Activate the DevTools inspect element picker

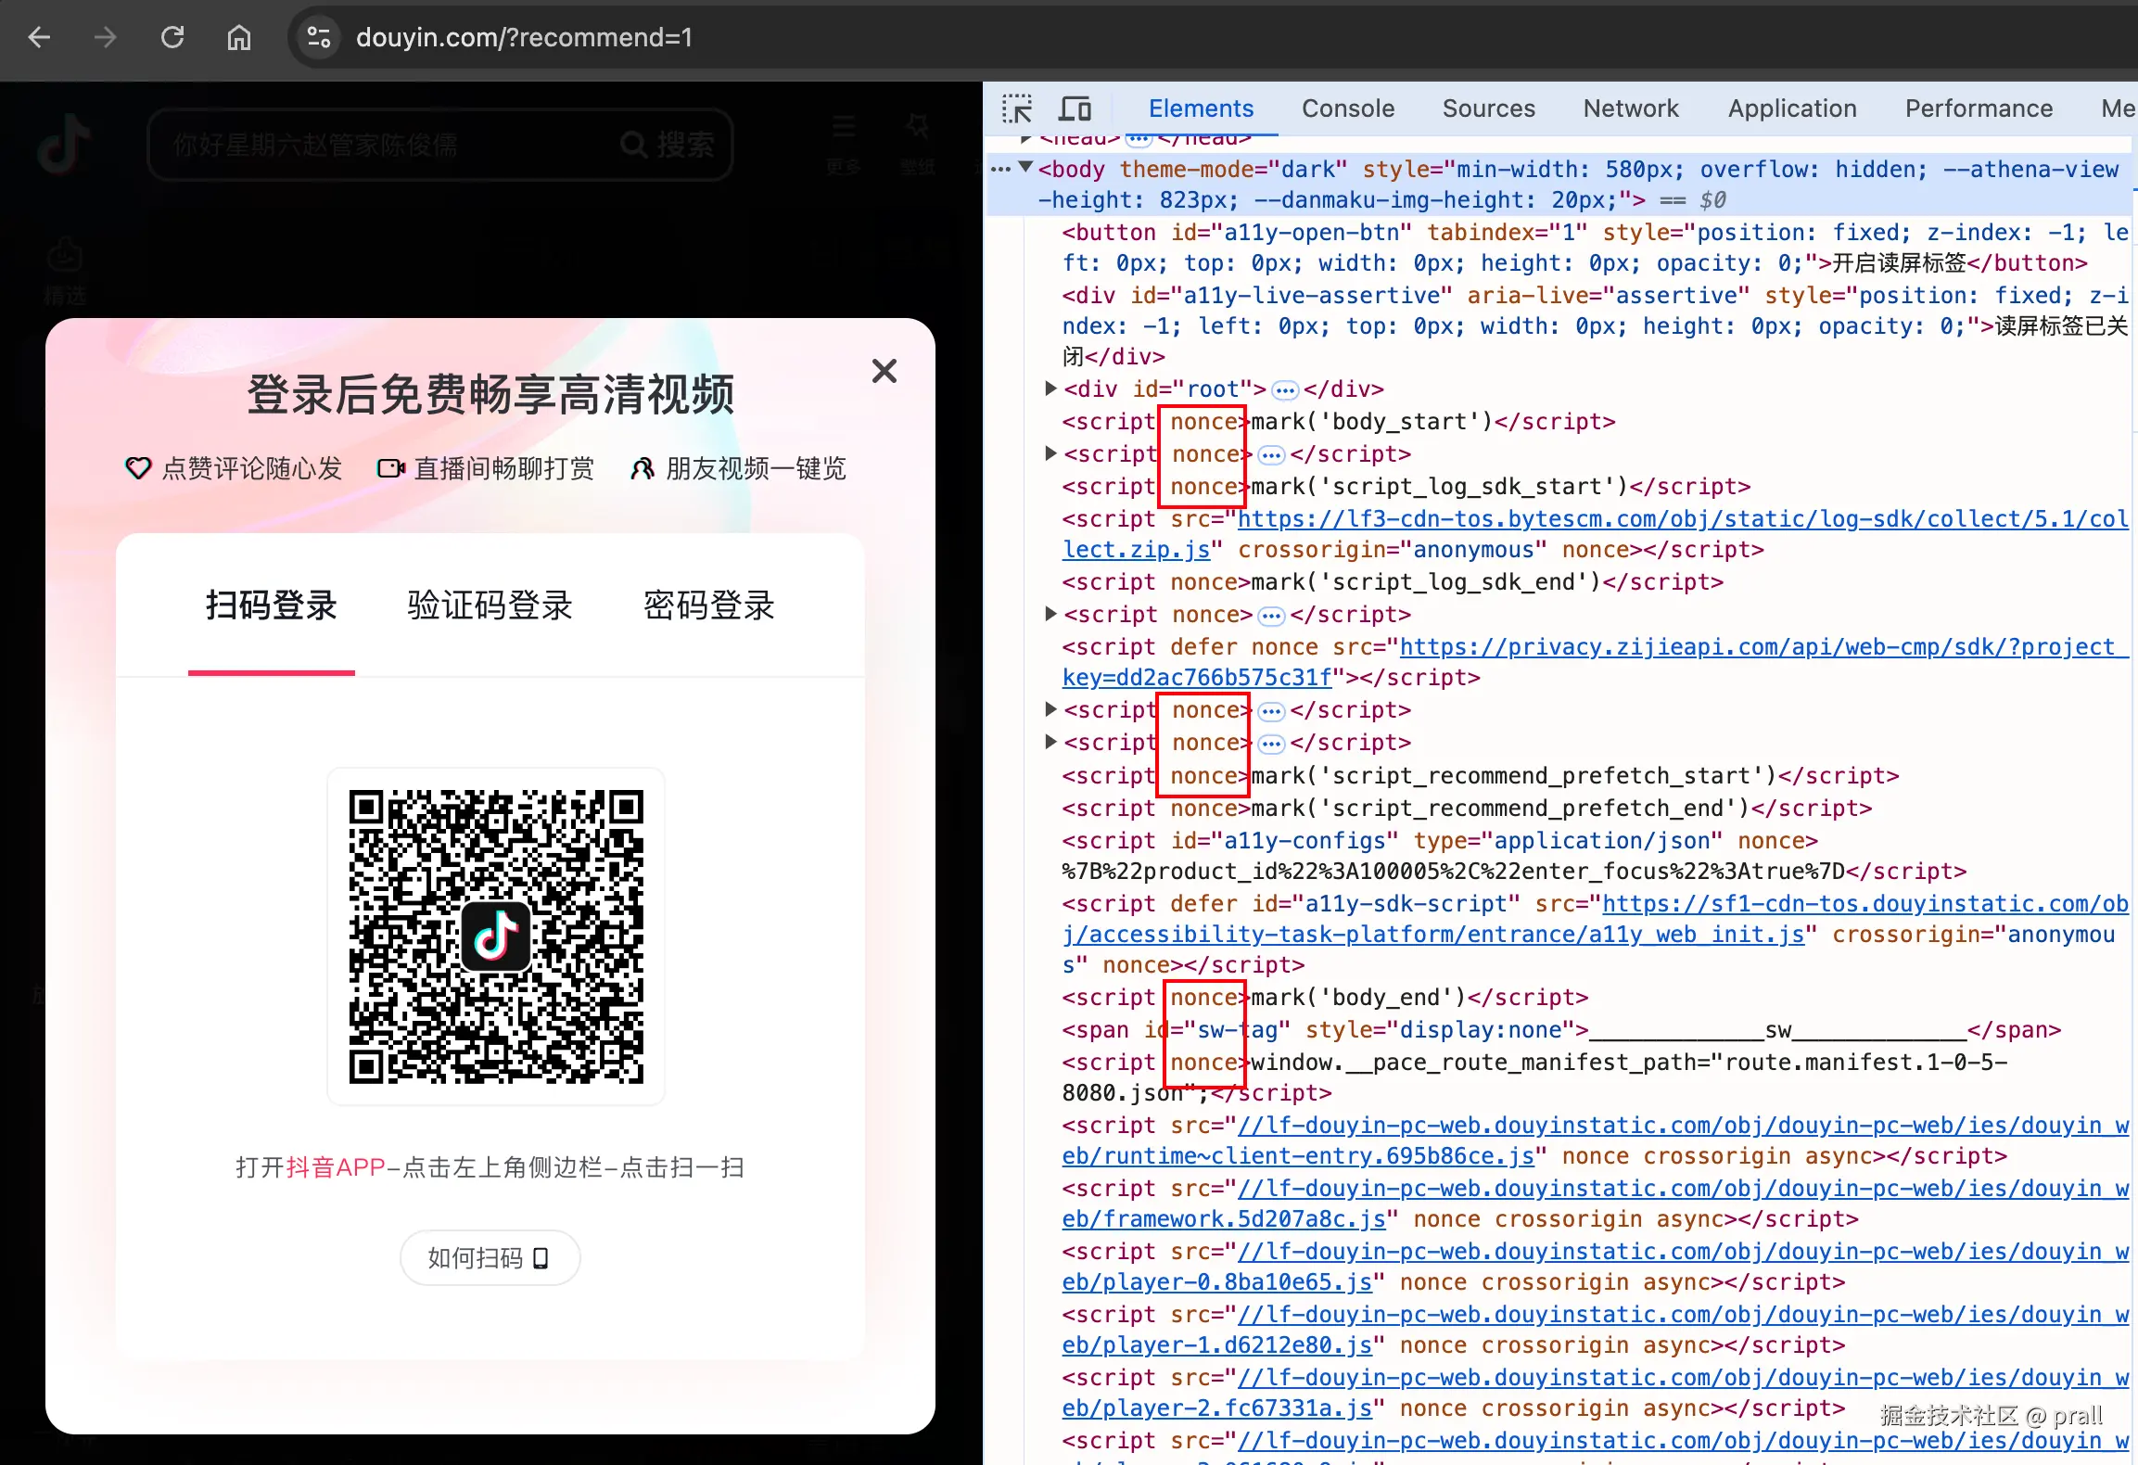(1016, 108)
